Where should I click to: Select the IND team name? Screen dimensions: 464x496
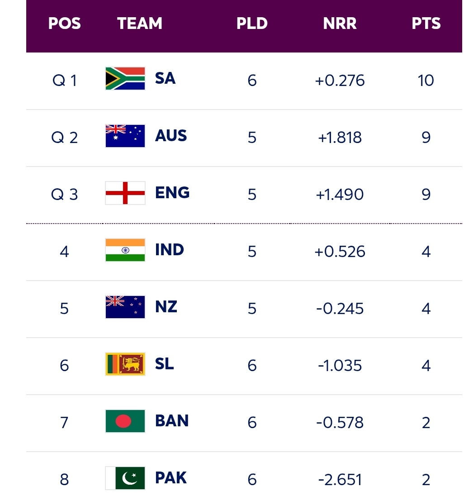(x=169, y=250)
